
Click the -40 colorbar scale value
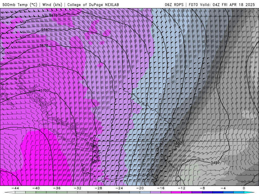tap(36, 188)
